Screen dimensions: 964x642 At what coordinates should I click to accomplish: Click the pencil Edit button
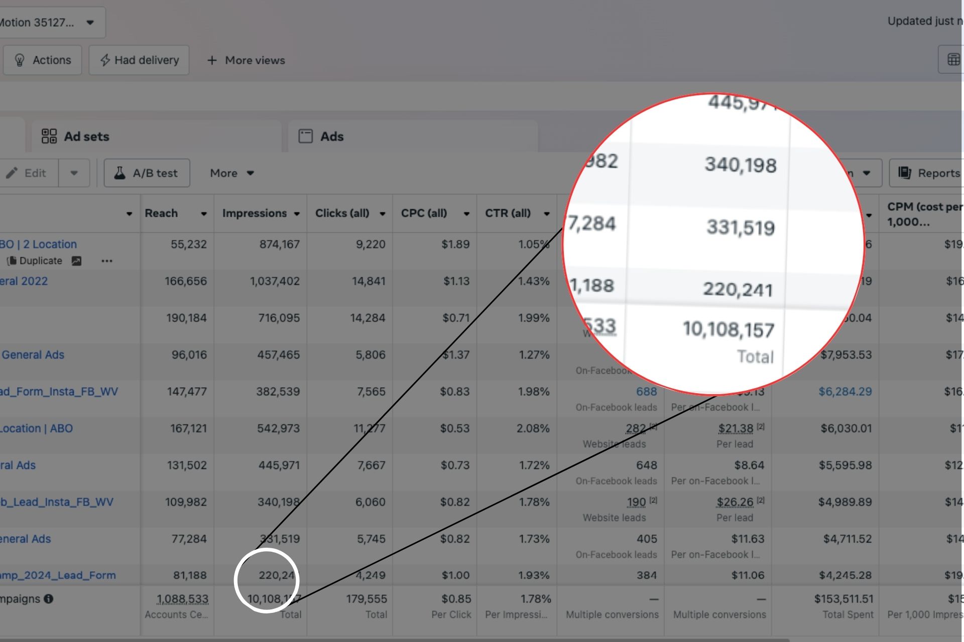pyautogui.click(x=28, y=173)
